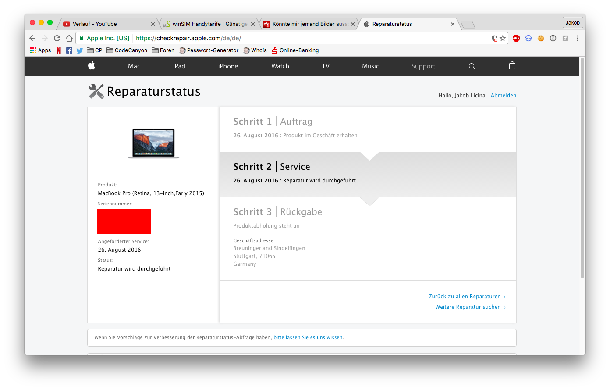Screen dimensions: 610x390
Task: Click the Netflix bookmark icon
Action: click(x=59, y=50)
